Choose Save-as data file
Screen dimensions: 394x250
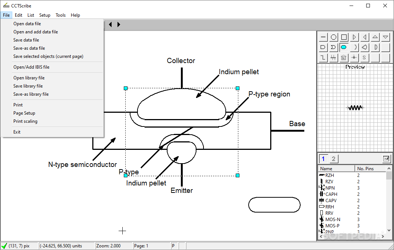point(52,48)
